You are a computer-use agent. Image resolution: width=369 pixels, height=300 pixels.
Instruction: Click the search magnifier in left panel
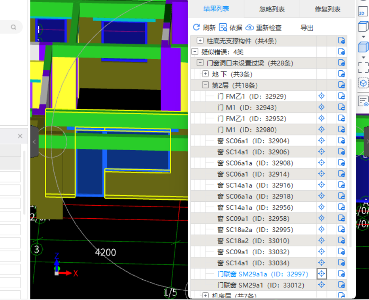14,27
